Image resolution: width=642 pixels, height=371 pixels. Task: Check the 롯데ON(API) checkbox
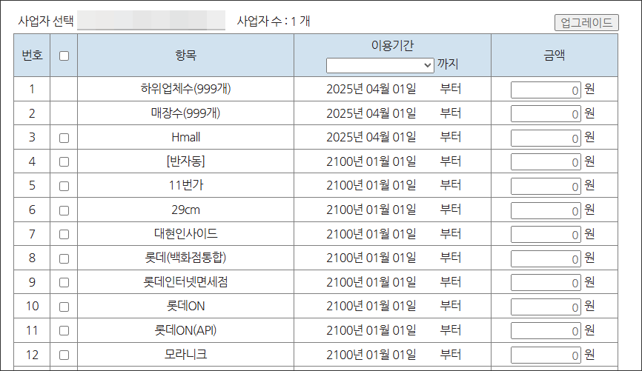64,330
